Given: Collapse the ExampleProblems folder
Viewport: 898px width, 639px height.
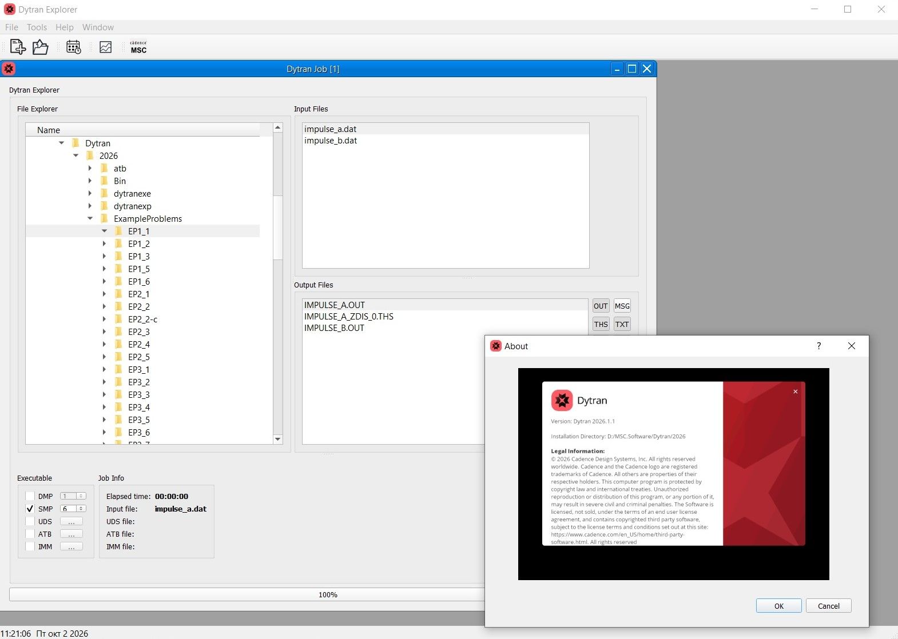Looking at the screenshot, I should coord(90,218).
